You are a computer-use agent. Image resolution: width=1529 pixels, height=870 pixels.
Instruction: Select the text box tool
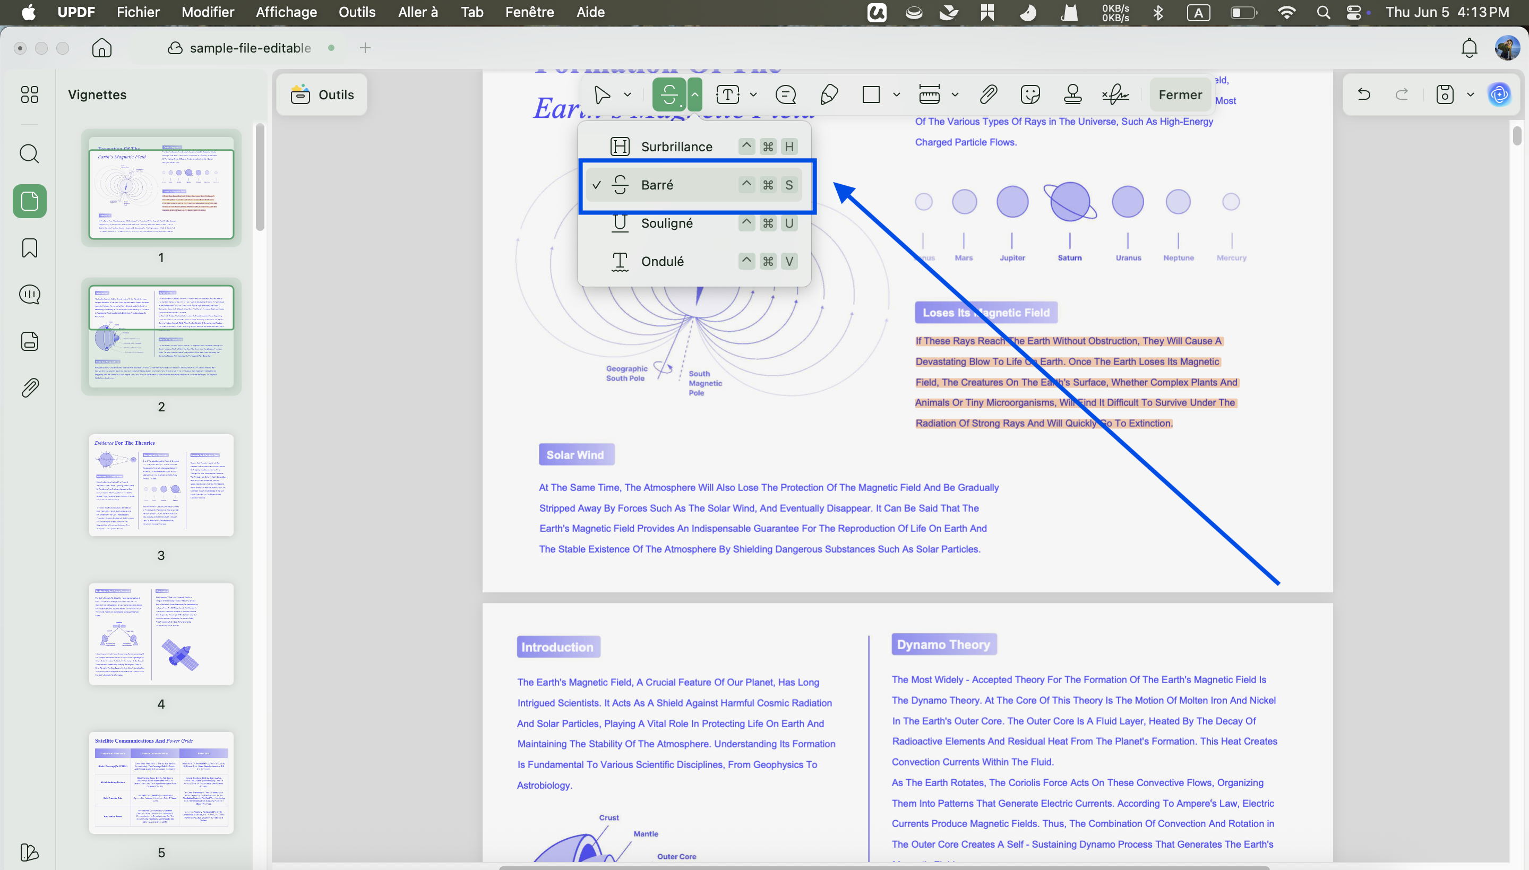pyautogui.click(x=727, y=94)
